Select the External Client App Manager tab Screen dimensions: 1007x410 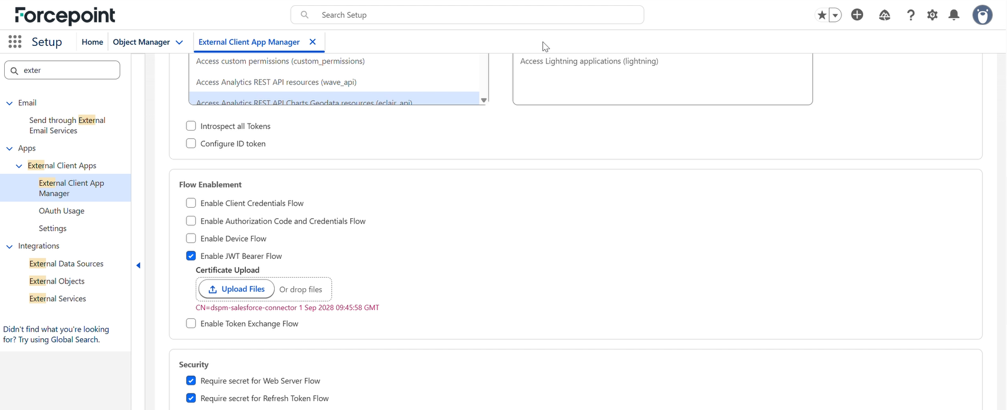click(249, 42)
